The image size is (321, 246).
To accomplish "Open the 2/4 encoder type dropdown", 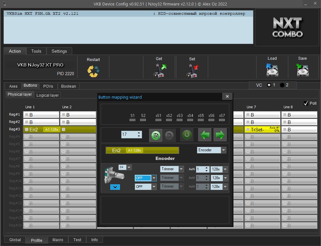I will pyautogui.click(x=129, y=167).
